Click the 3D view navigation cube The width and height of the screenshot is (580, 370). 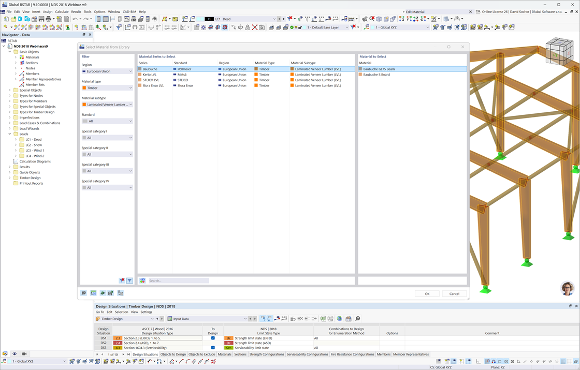click(559, 52)
